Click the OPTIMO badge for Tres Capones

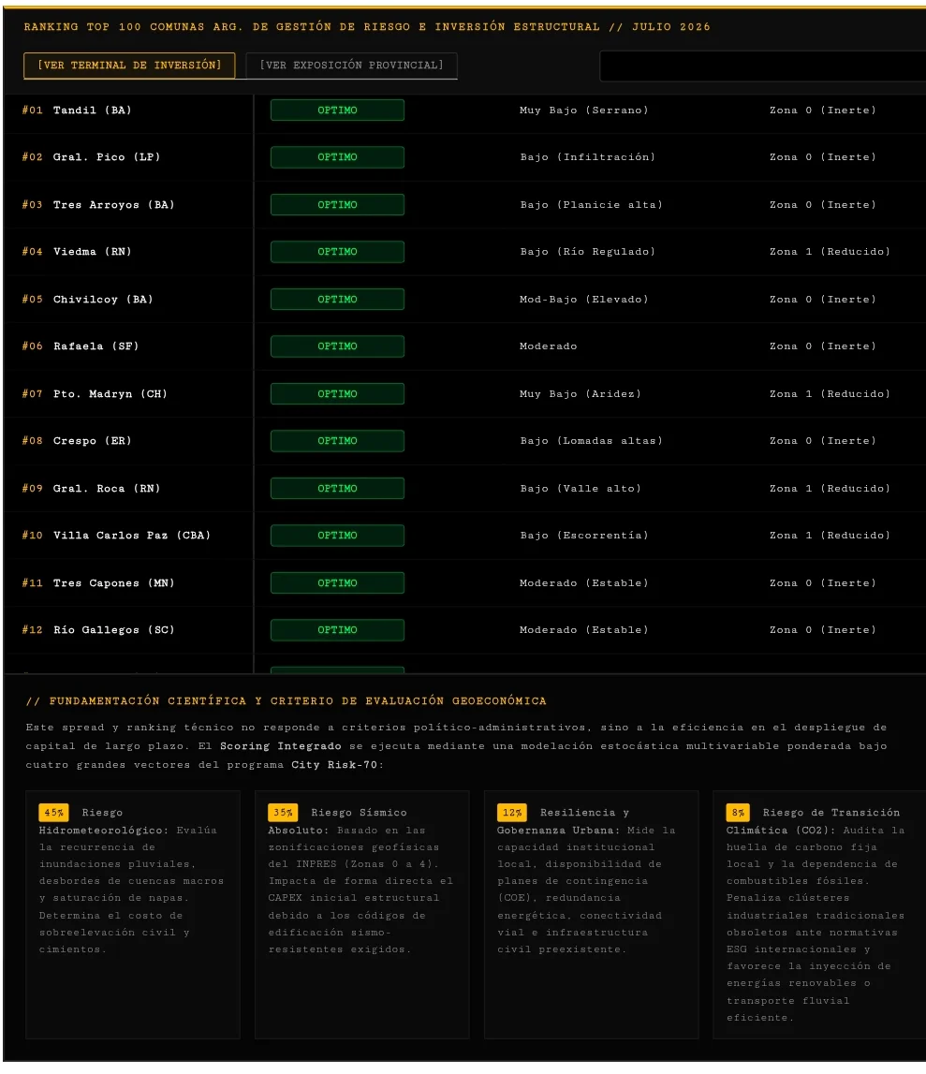pos(337,583)
